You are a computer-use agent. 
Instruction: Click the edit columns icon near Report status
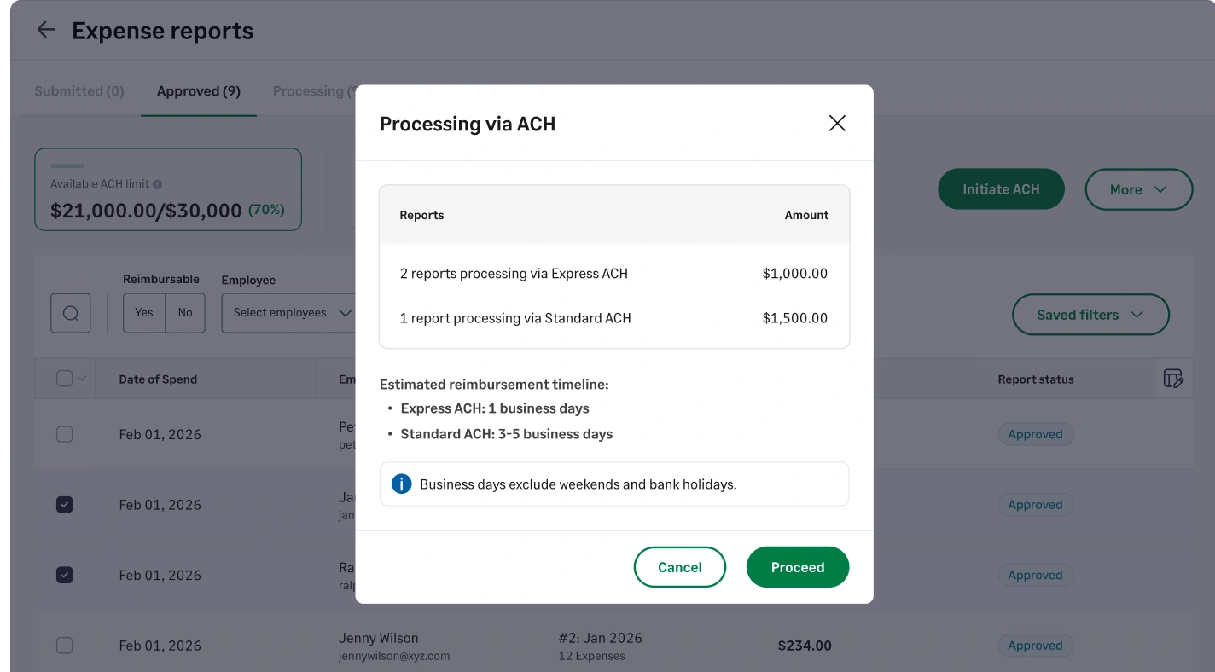(x=1175, y=379)
